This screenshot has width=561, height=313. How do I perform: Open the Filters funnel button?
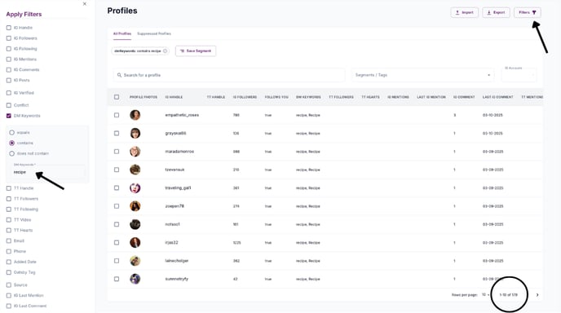[528, 12]
